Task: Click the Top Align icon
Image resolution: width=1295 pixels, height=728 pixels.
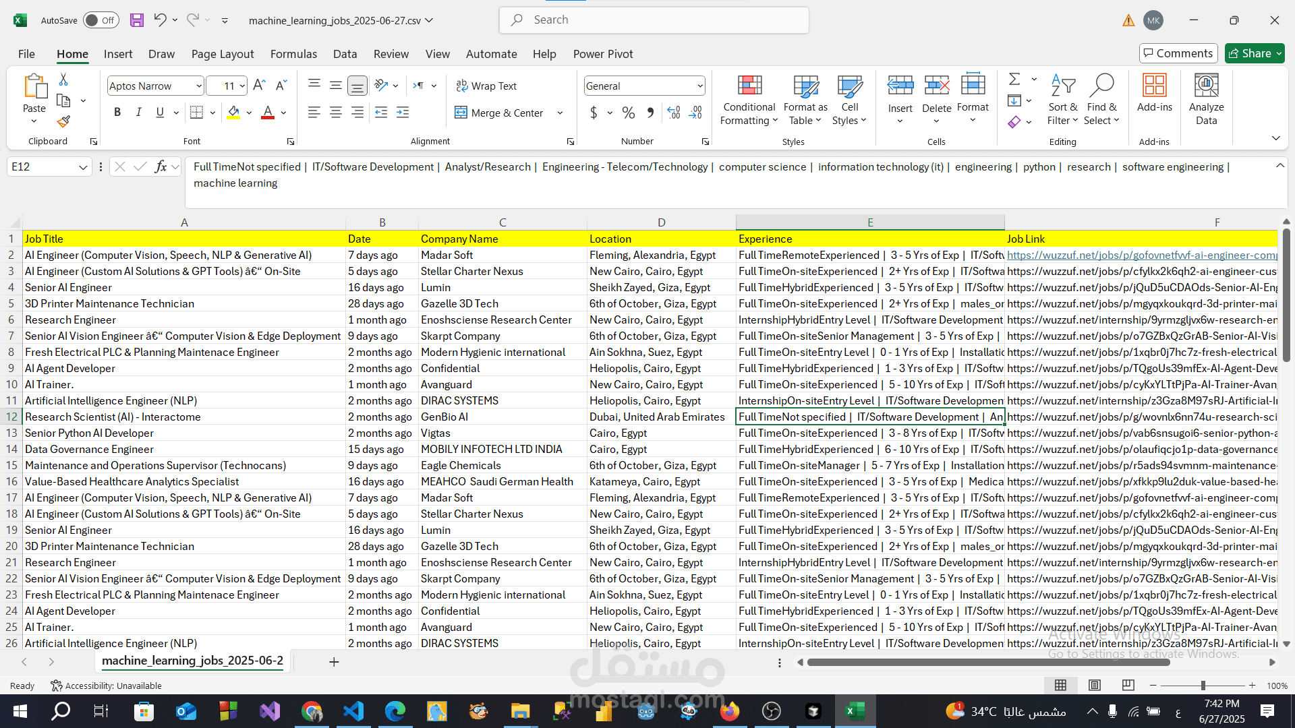Action: click(314, 85)
